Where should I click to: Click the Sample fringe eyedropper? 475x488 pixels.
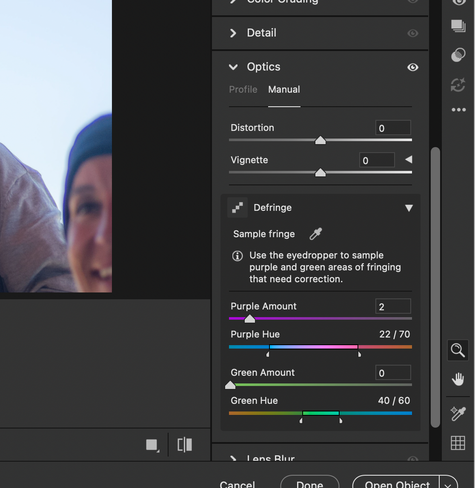coord(315,234)
